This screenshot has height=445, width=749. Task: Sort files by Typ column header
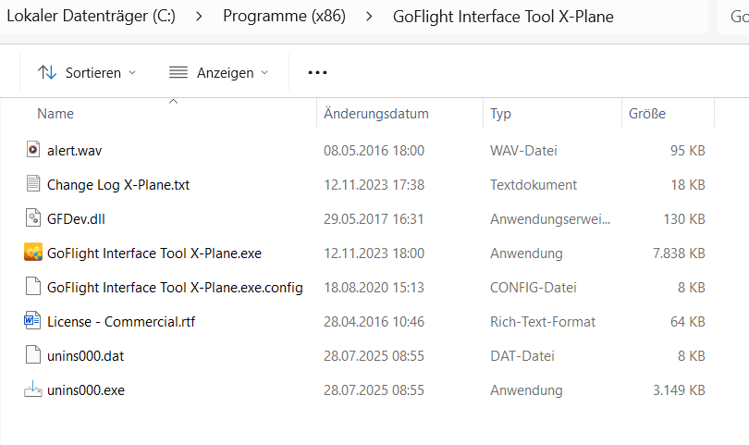pyautogui.click(x=500, y=114)
